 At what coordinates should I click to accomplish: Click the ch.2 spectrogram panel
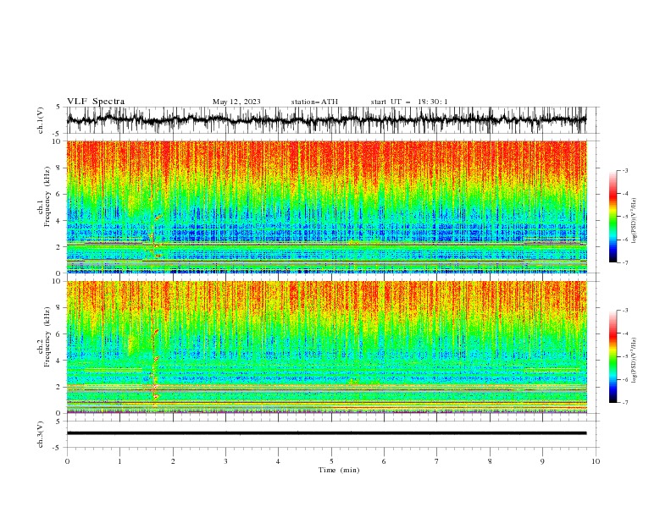pos(326,347)
